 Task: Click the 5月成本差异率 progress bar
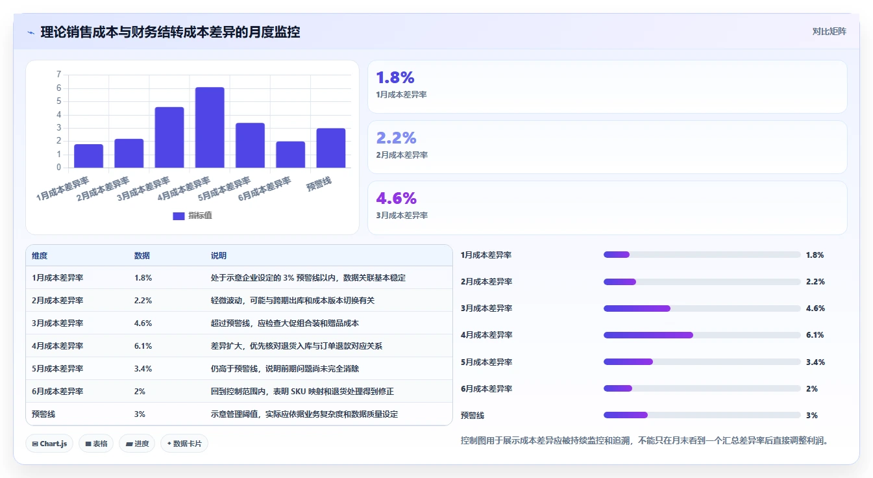pyautogui.click(x=702, y=362)
